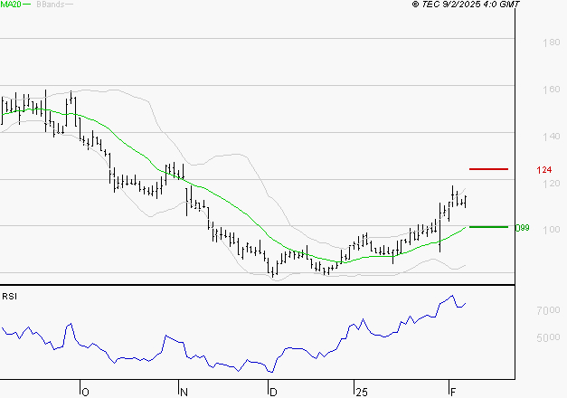Click the red 124 resistance value
Screen dimensions: 567x398
543,170
